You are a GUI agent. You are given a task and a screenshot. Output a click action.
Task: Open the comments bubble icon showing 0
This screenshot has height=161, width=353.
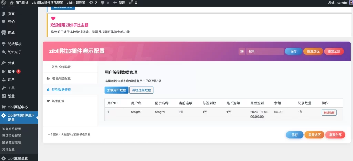tap(103, 3)
